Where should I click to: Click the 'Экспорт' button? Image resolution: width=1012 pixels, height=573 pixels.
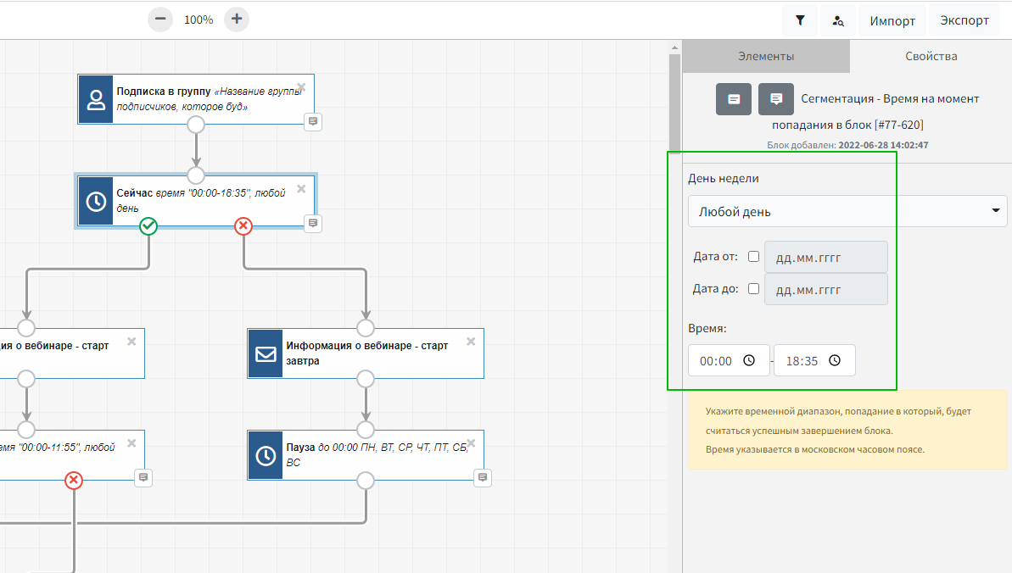964,20
